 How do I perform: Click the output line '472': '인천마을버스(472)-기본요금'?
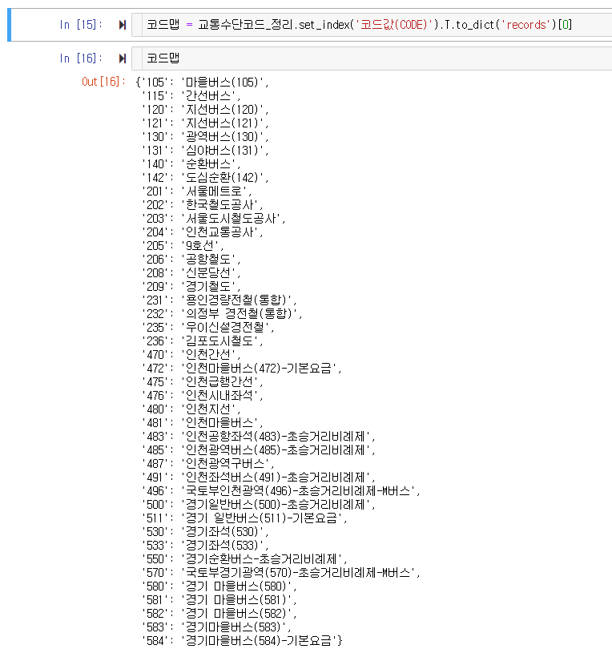241,369
